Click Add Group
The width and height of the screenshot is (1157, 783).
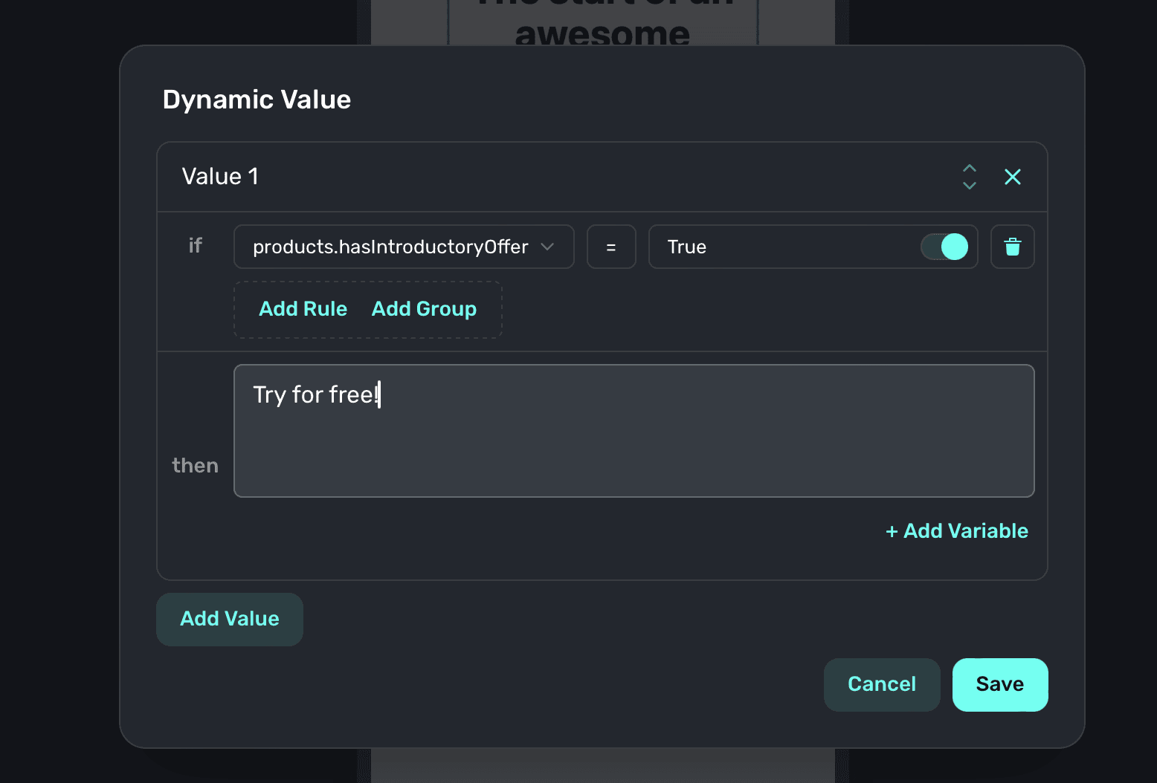pos(424,309)
